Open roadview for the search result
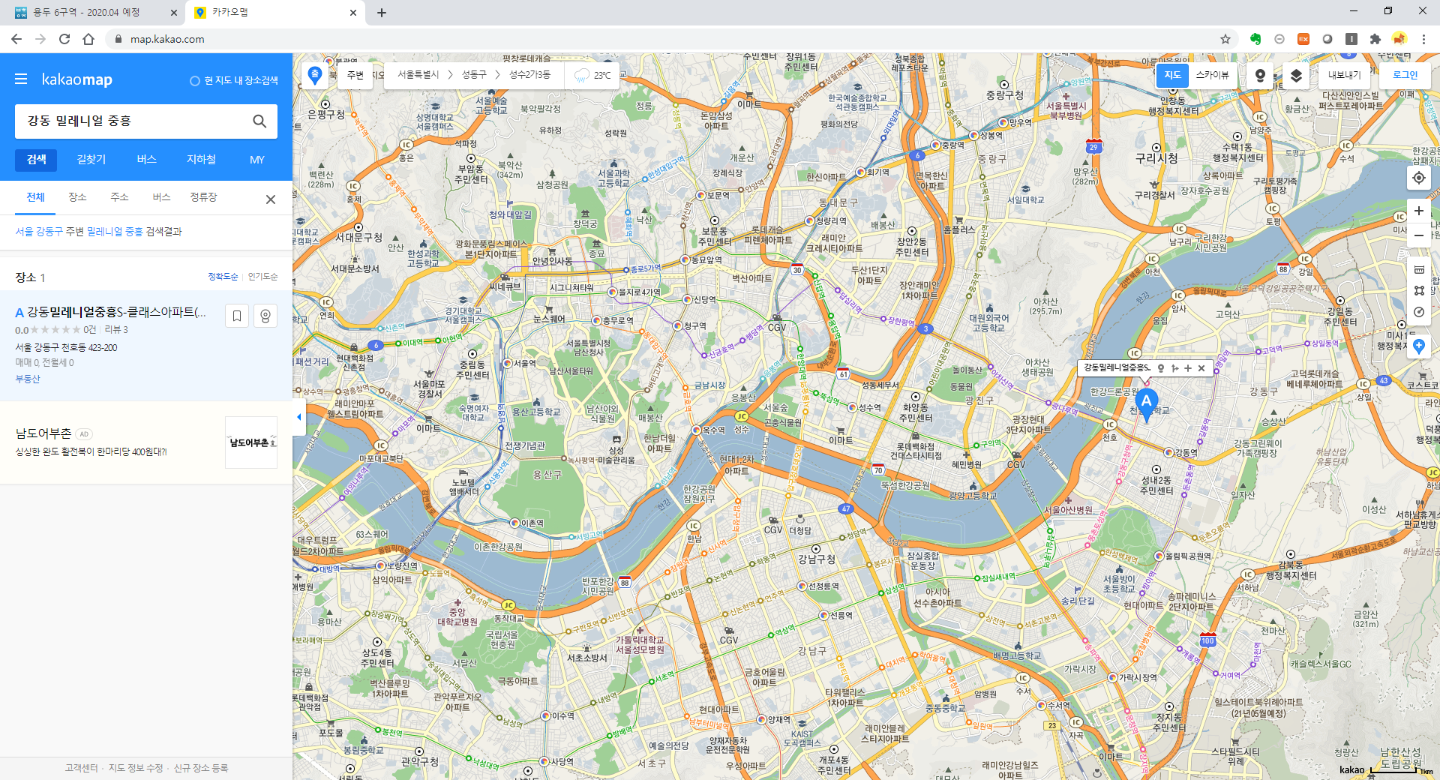 (x=265, y=316)
